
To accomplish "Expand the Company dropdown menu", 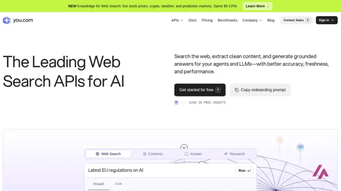I will (252, 20).
